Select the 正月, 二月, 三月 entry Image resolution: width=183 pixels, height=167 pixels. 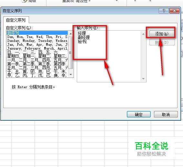[x=37, y=68]
